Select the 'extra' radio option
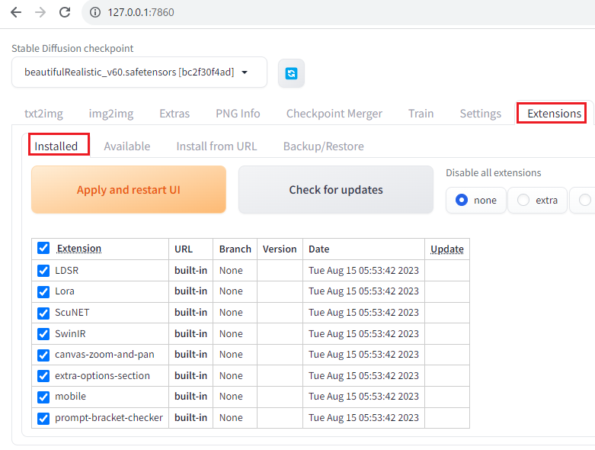595x450 pixels. coord(523,200)
